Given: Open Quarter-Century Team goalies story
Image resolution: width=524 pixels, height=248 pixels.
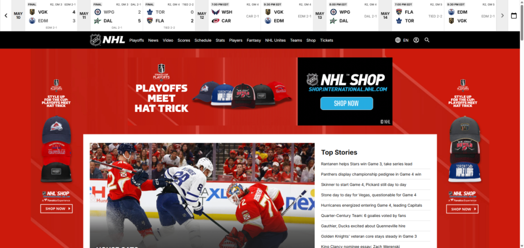Looking at the screenshot, I should coord(363,216).
